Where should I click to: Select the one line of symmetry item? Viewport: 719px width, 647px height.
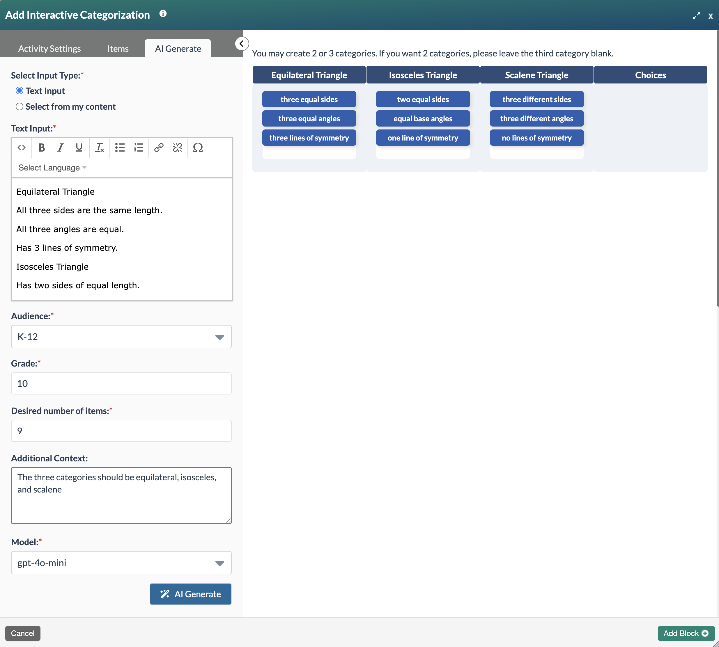coord(423,138)
